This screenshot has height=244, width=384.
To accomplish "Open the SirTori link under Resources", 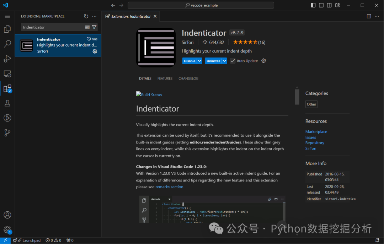I will click(311, 148).
